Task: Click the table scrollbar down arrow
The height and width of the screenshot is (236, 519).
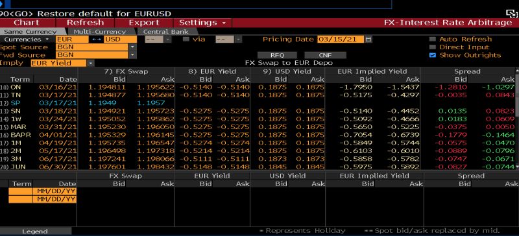Action: coord(517,167)
